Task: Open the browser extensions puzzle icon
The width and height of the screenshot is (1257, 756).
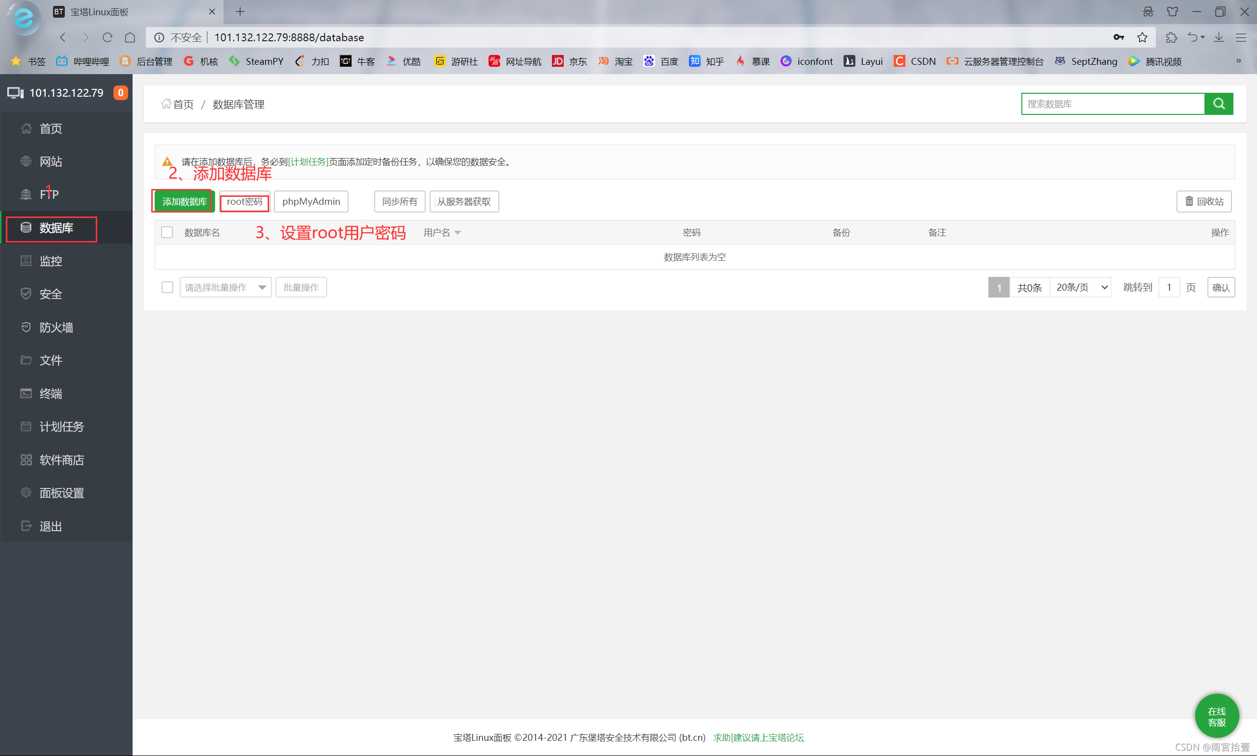Action: coord(1172,37)
